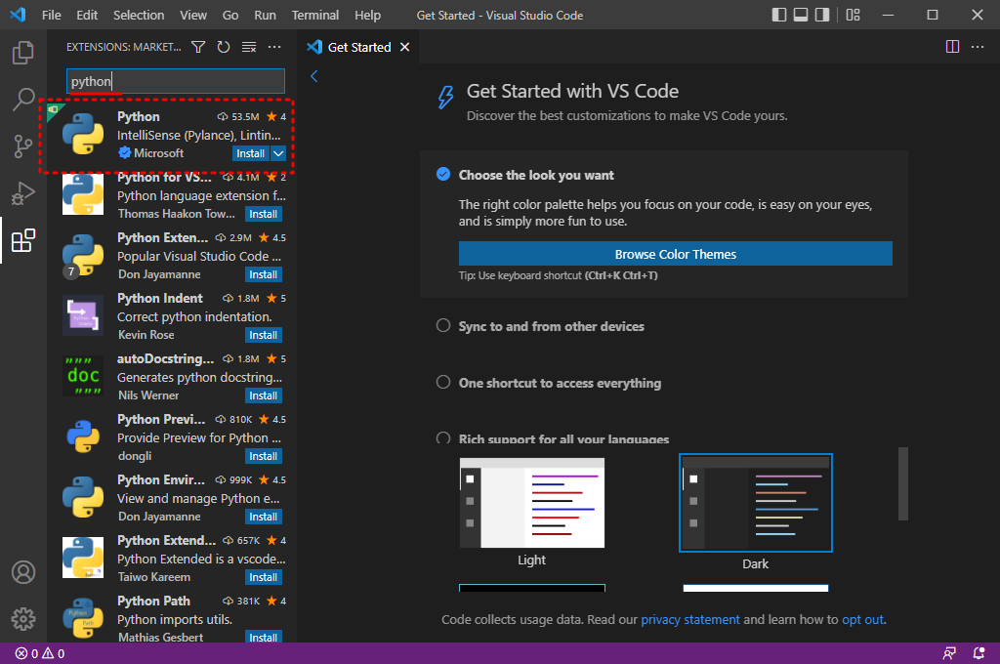The image size is (1000, 664).
Task: Toggle panel layout icon in title bar
Action: [x=801, y=15]
